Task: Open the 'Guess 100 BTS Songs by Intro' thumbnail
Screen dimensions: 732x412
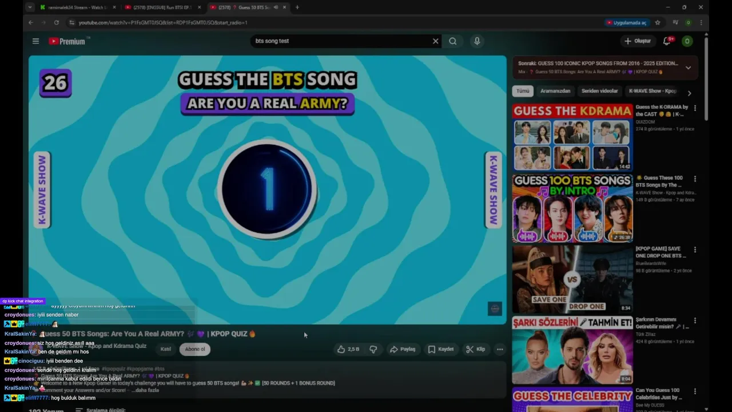Action: pos(572,208)
